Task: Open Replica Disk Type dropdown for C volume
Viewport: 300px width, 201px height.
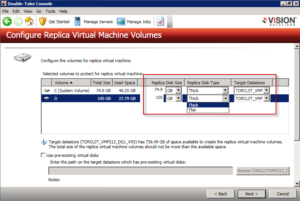Action: (x=225, y=90)
